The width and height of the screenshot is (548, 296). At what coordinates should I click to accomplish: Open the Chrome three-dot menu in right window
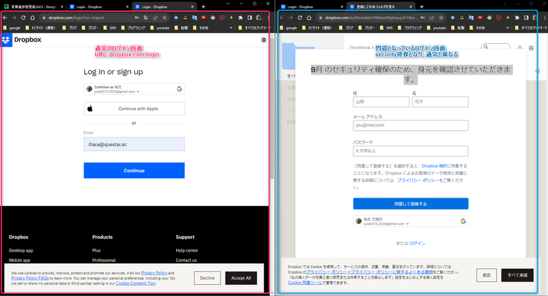coord(545,18)
